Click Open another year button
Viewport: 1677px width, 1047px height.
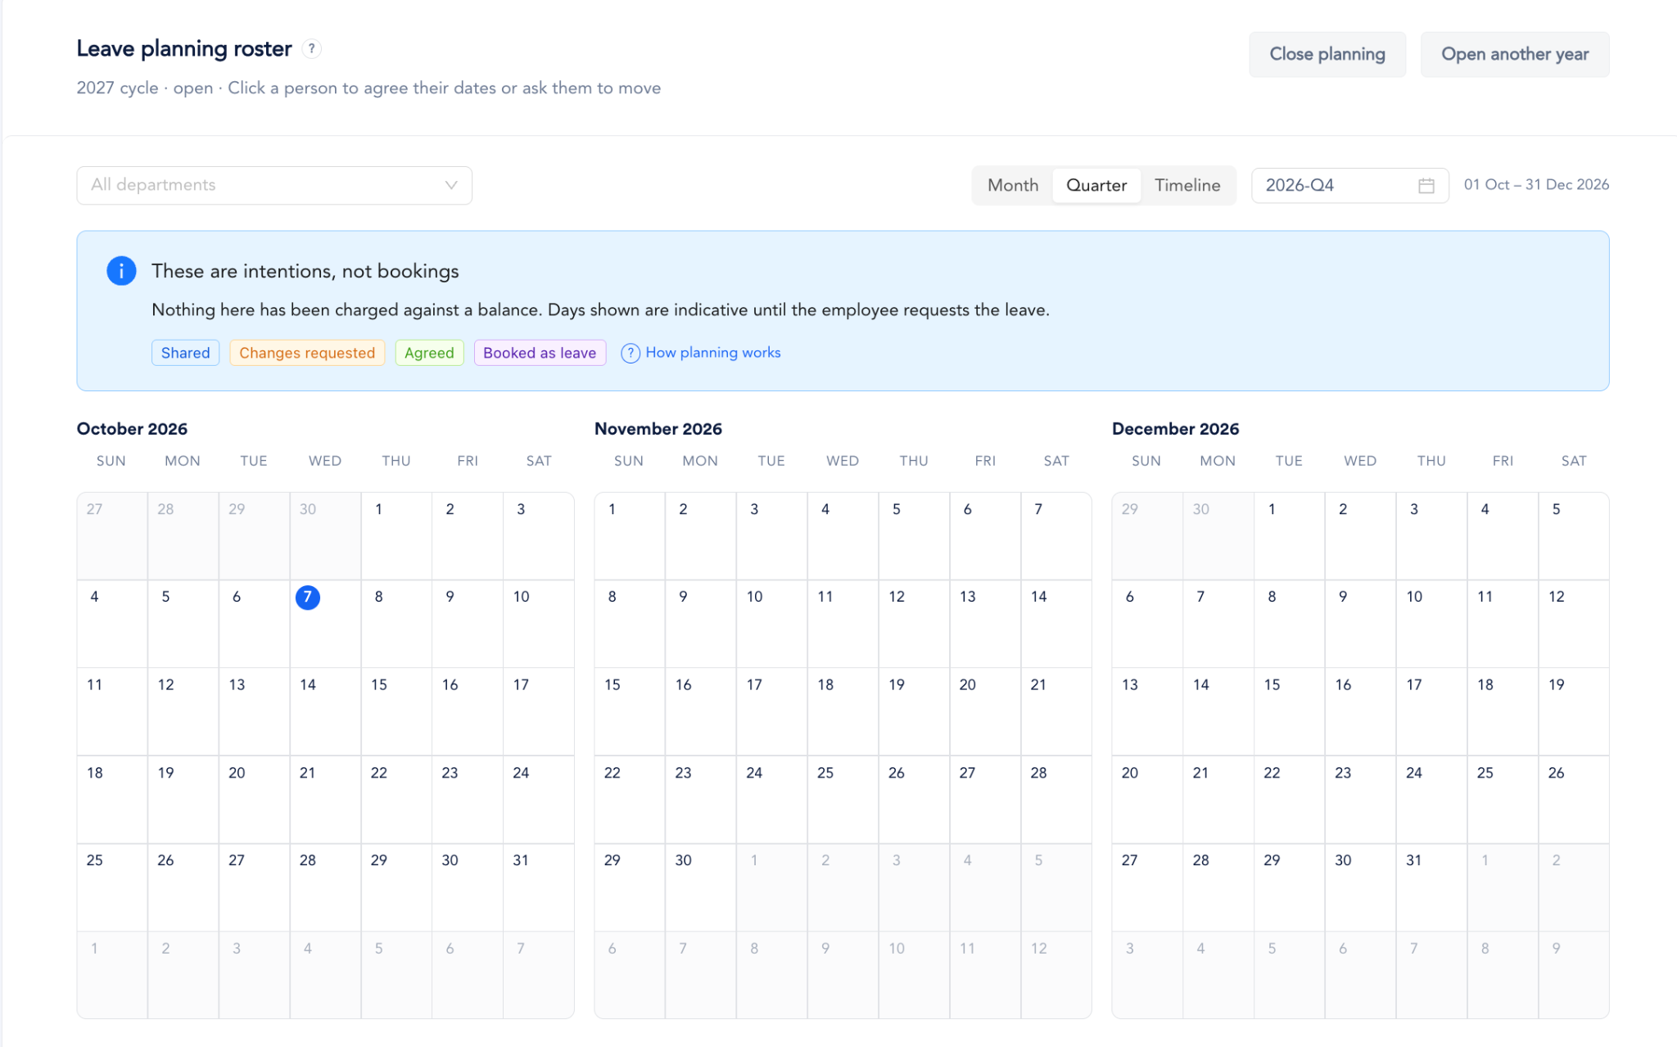[x=1515, y=54]
